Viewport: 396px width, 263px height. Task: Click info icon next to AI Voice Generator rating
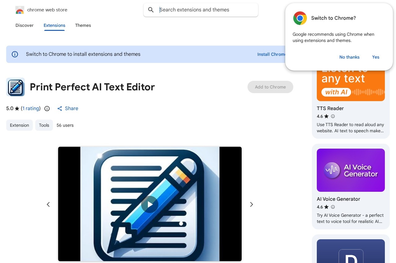[x=333, y=207]
